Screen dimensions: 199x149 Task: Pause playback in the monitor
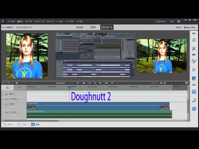tap(95, 83)
